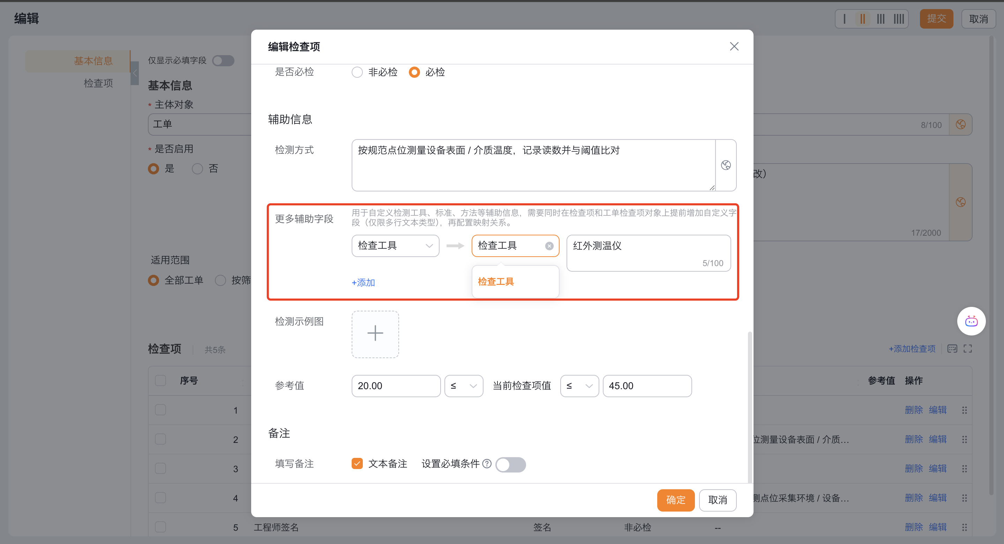This screenshot has width=1004, height=544.
Task: Click the +添加 link to add field
Action: (363, 282)
